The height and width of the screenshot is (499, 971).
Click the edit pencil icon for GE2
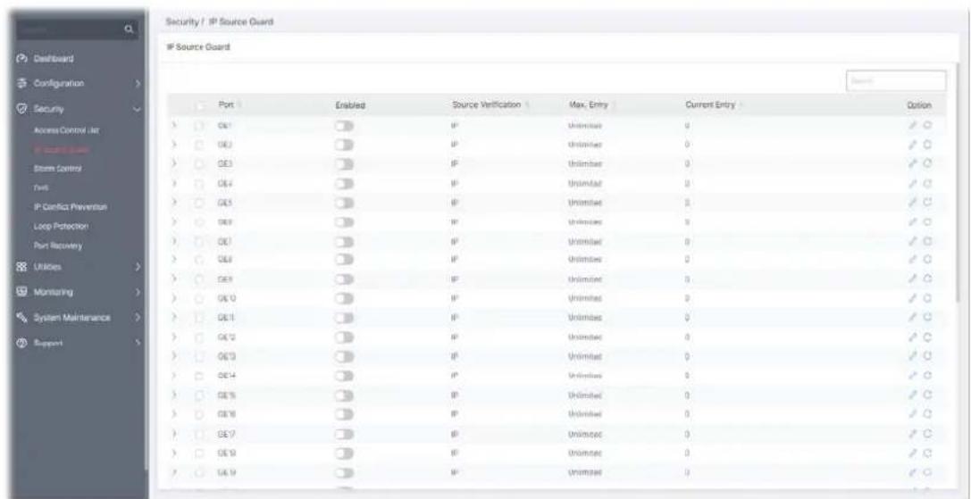click(x=913, y=145)
